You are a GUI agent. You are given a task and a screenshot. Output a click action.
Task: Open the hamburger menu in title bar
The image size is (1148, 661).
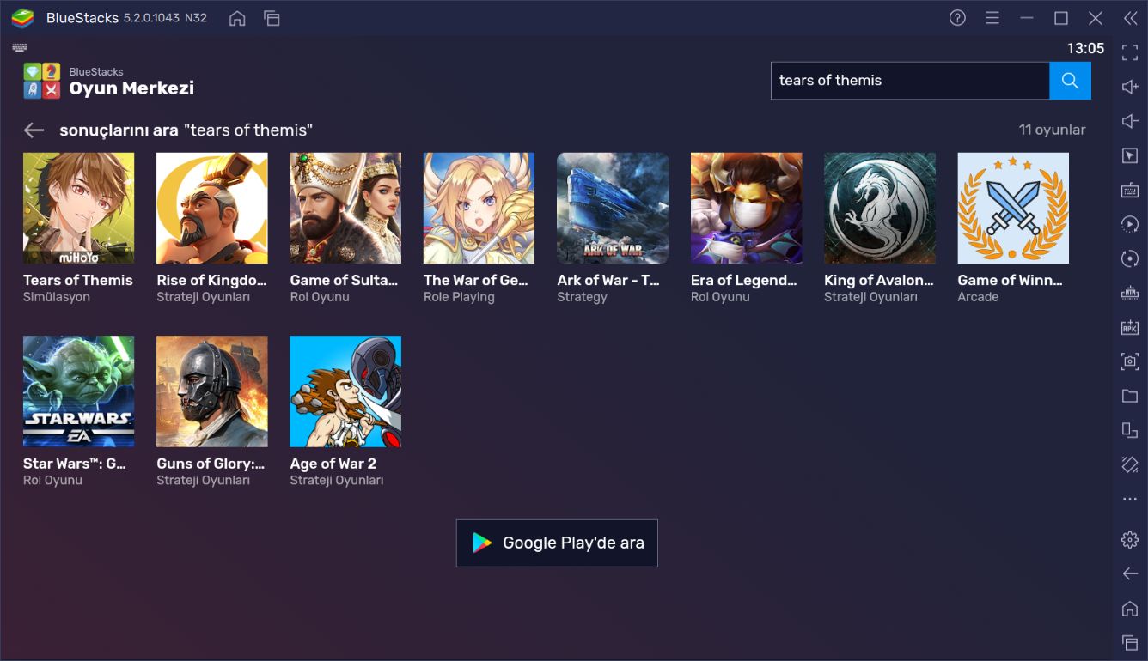pyautogui.click(x=992, y=18)
